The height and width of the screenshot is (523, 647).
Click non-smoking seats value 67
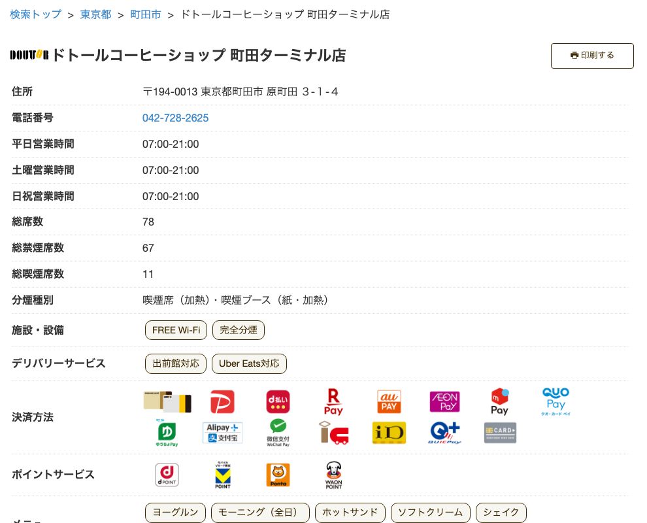tap(148, 248)
